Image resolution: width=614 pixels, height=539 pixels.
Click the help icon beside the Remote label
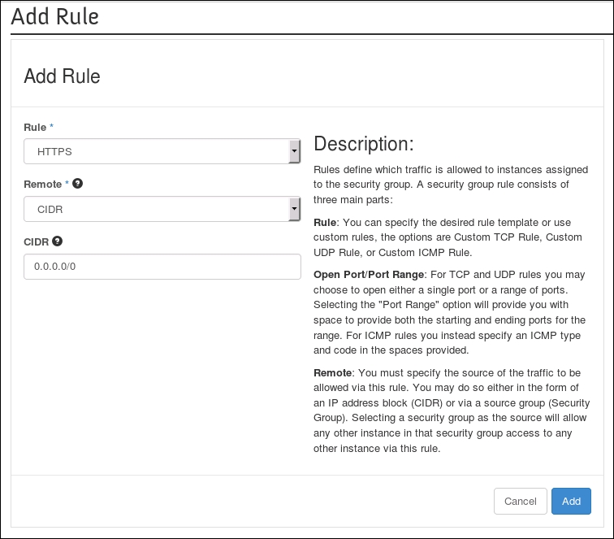78,184
